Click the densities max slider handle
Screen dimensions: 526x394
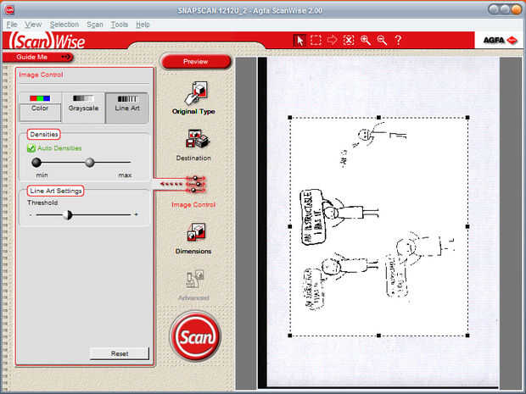click(x=90, y=163)
